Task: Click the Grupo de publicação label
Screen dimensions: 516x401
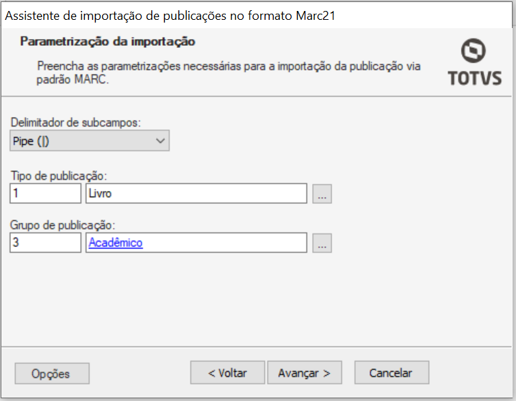Action: 62,225
